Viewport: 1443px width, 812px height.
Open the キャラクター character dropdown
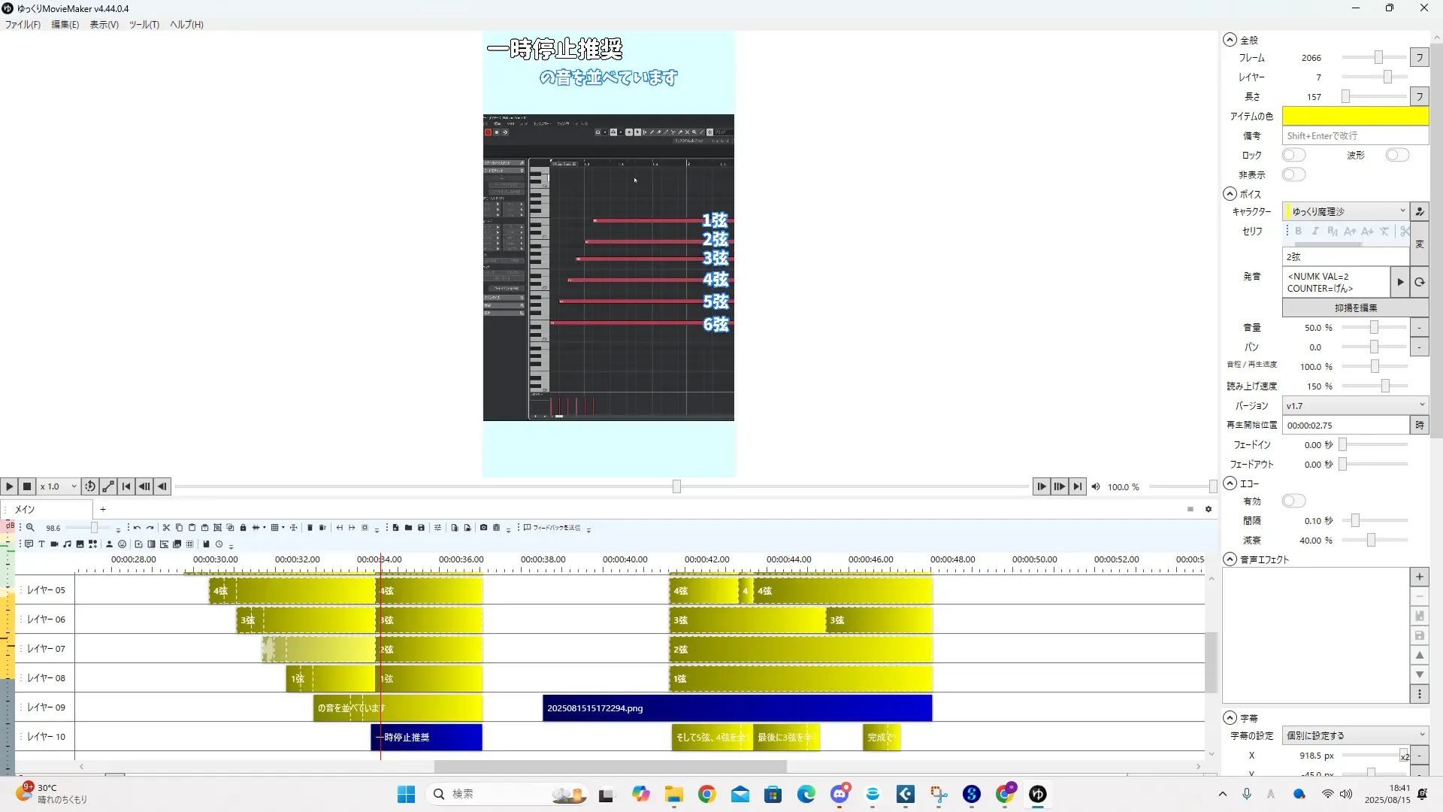(1345, 211)
